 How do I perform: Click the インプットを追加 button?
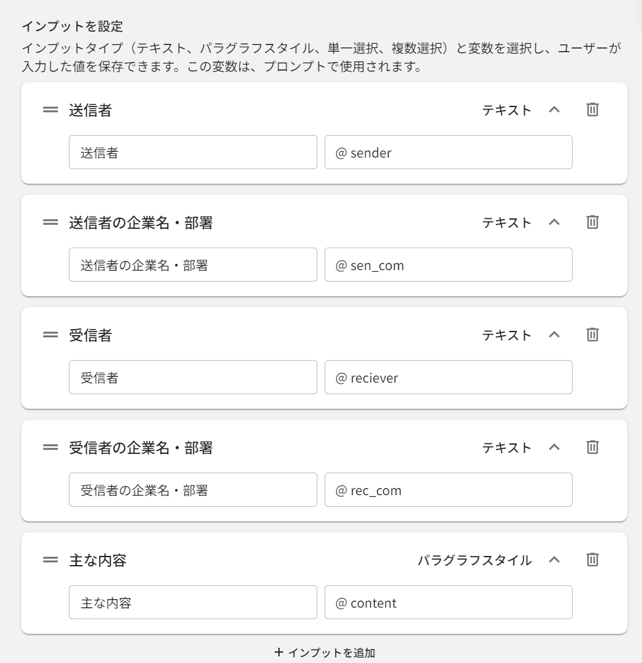pos(325,653)
